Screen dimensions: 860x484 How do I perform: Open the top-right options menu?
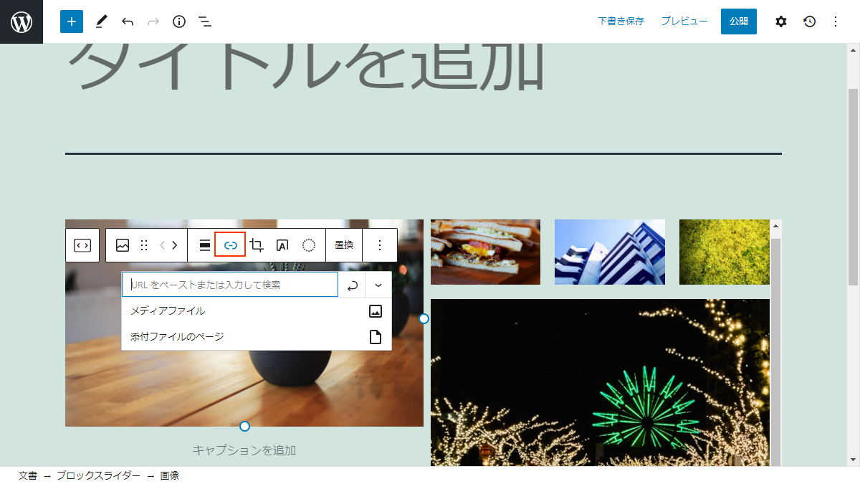835,22
